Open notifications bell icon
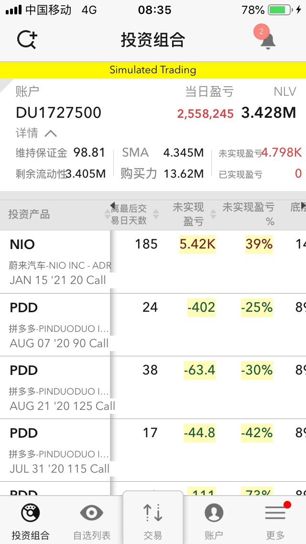 point(268,41)
